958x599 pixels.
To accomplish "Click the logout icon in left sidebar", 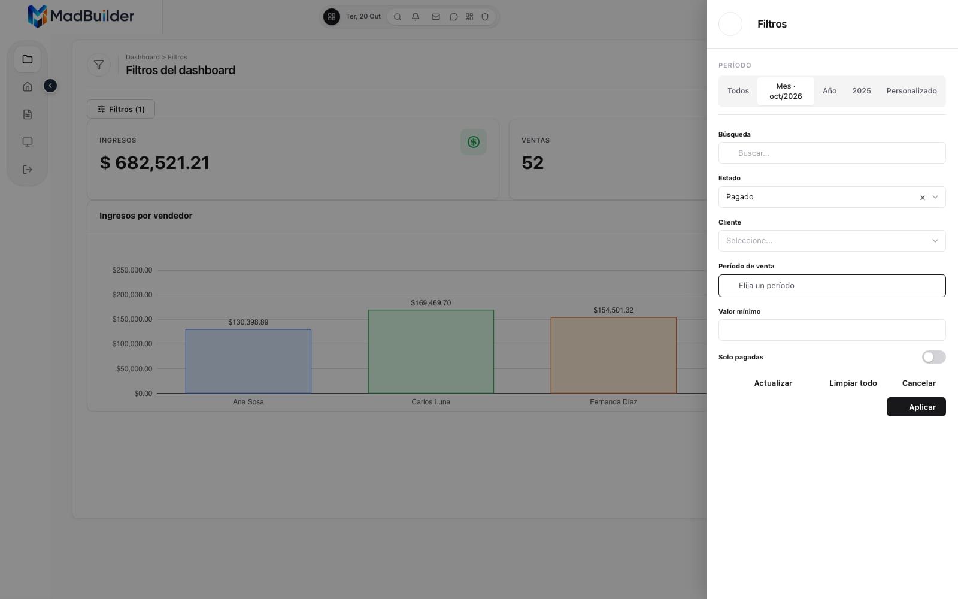I will (x=28, y=170).
